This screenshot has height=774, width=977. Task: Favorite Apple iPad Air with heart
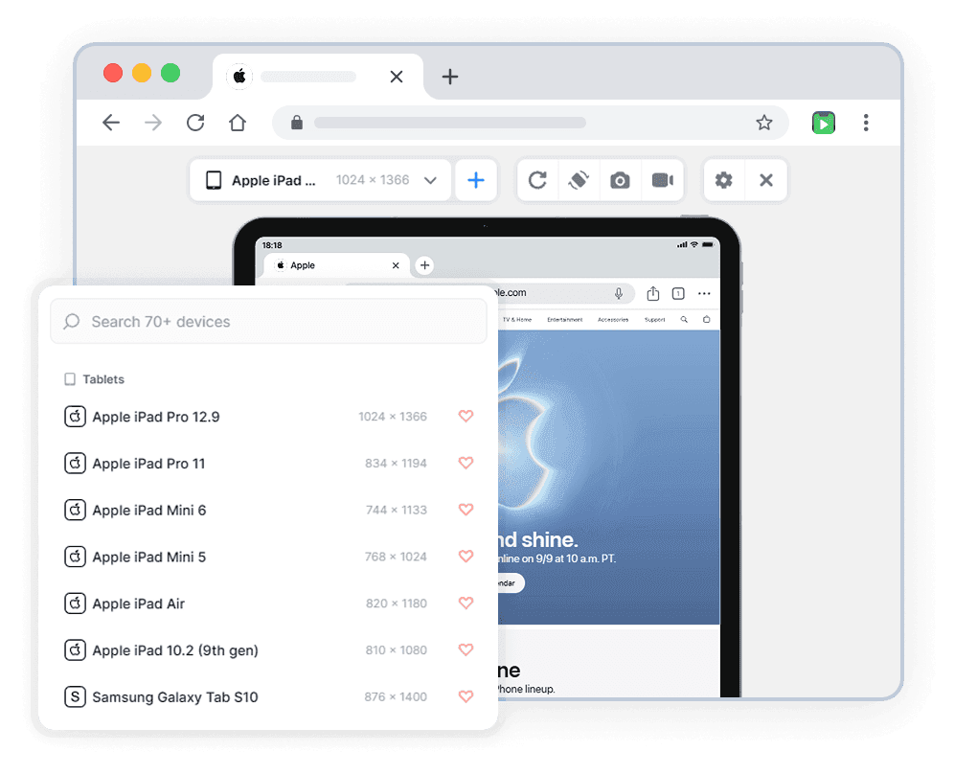point(466,603)
